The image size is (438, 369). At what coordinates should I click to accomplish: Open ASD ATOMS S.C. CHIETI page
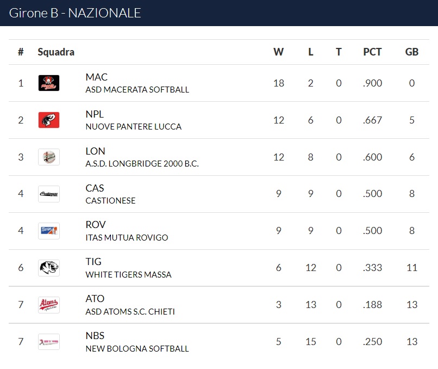(x=130, y=311)
